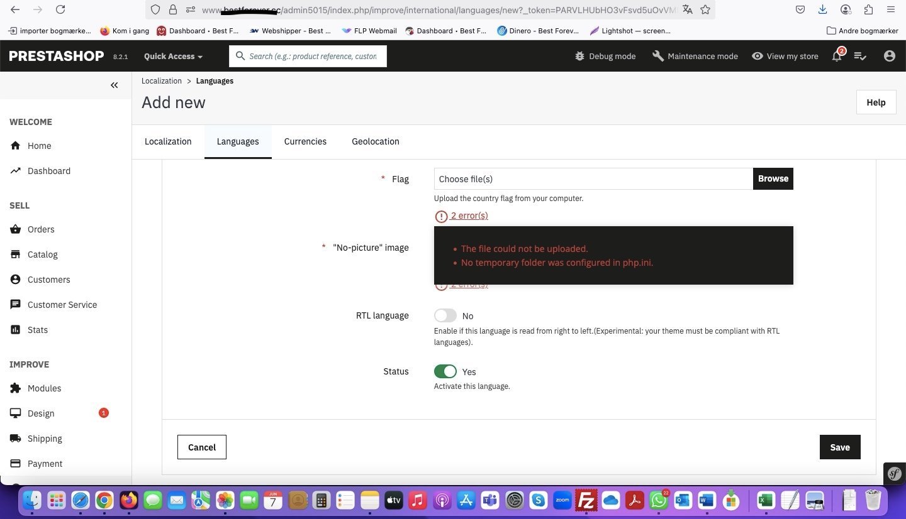Save the new language

pyautogui.click(x=840, y=447)
